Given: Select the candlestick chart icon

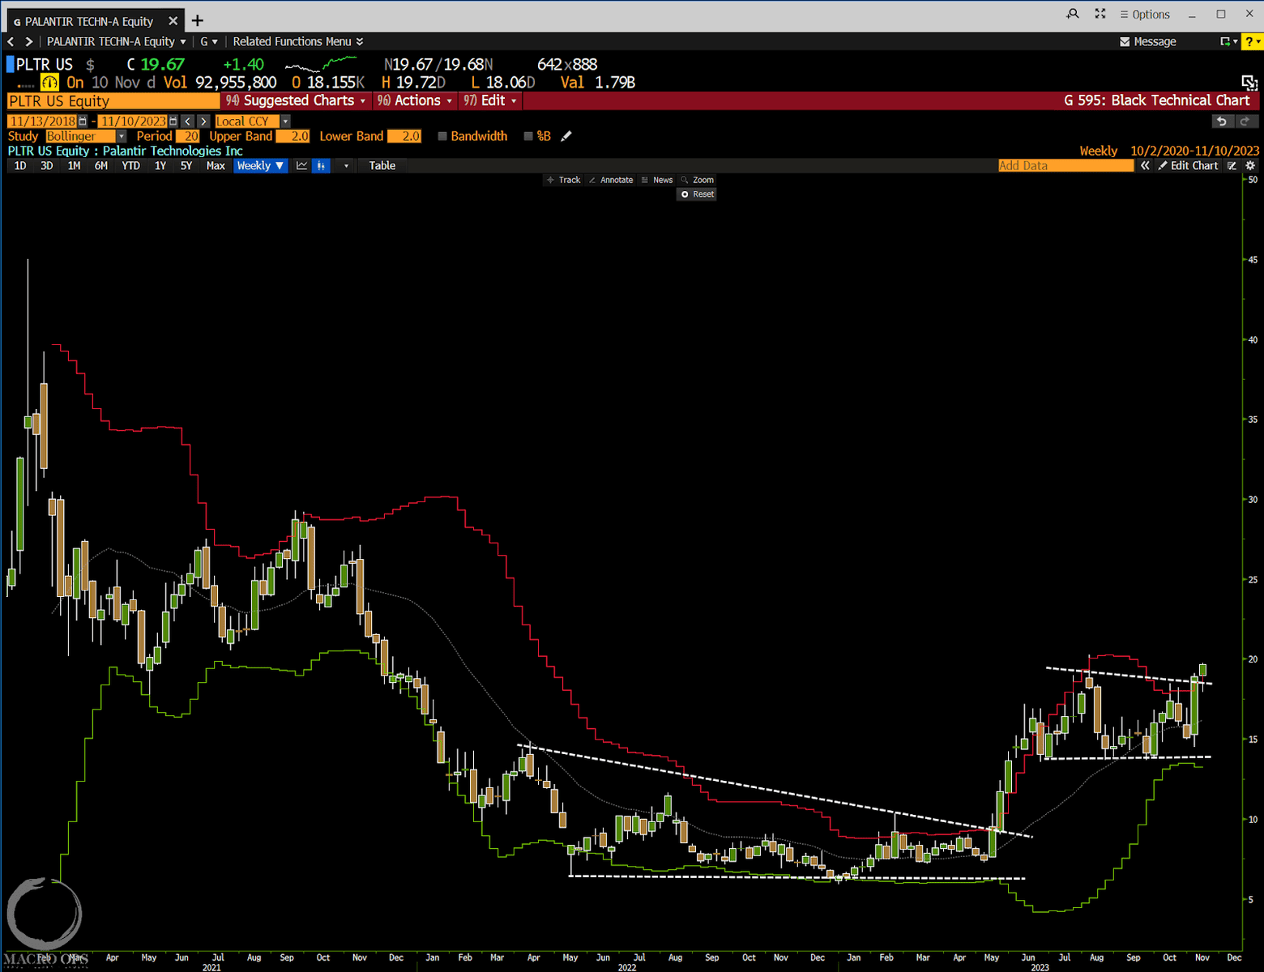Looking at the screenshot, I should [x=322, y=165].
